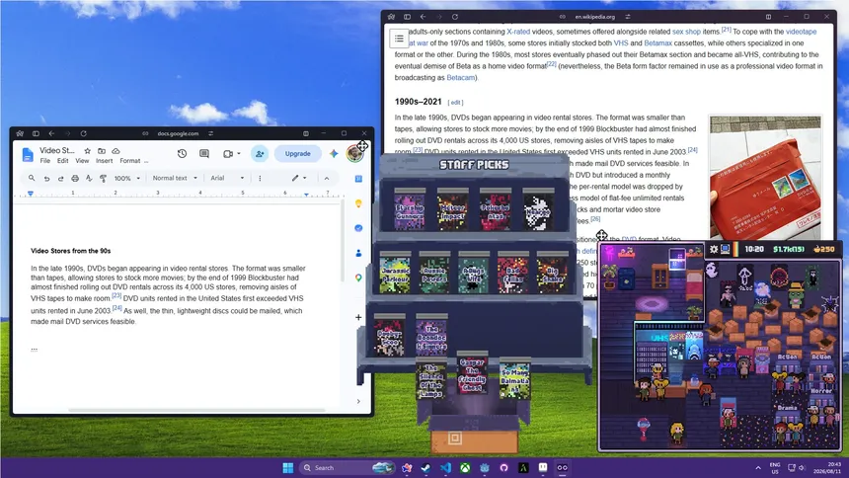This screenshot has height=478, width=849.
Task: Click the red envelope image thumbnail on Wikipedia
Action: (765, 177)
